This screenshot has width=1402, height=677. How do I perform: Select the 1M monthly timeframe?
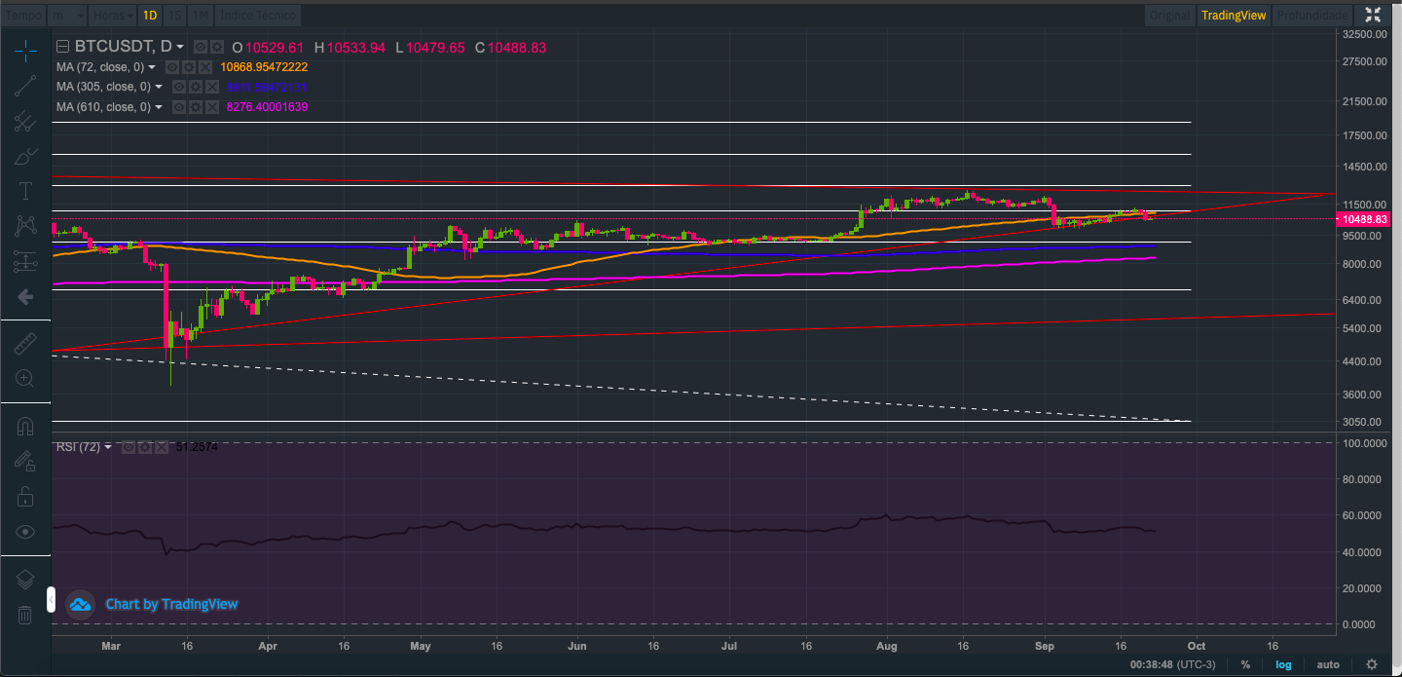click(x=201, y=16)
